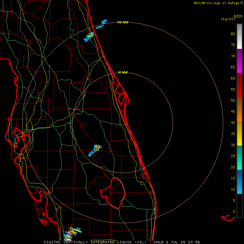Click the scale value 60
The image size is (244, 244).
[x=233, y=78]
